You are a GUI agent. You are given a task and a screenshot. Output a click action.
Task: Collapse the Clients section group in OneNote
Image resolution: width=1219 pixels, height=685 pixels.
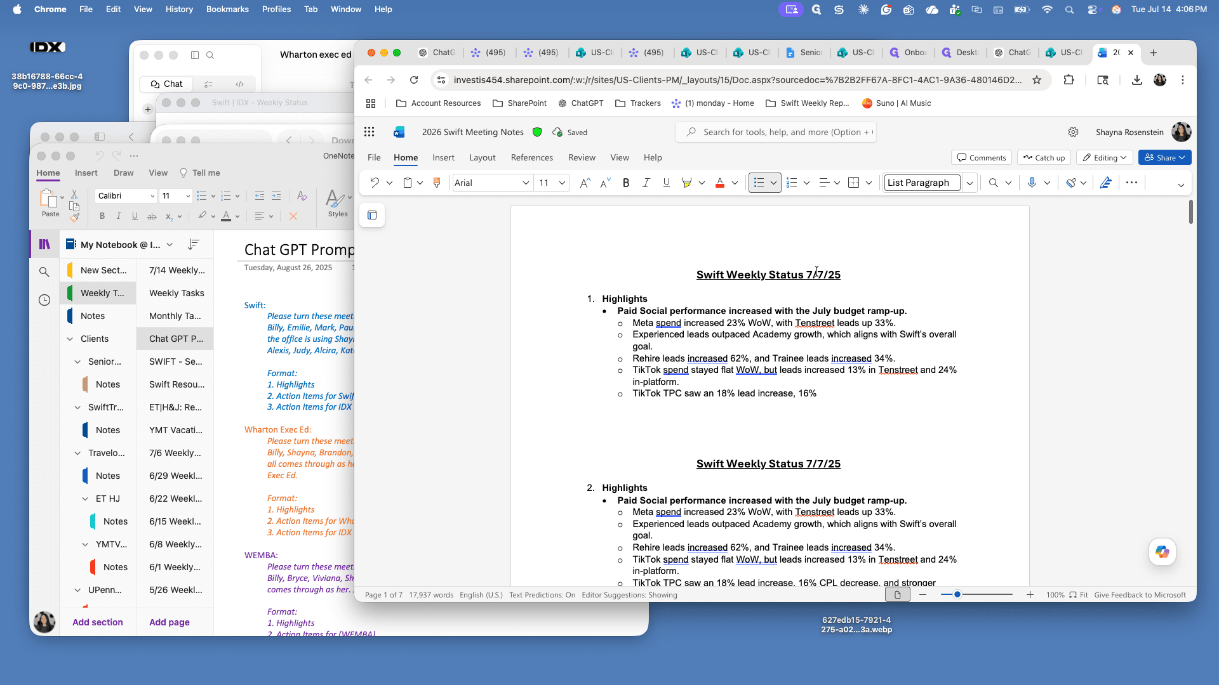click(x=70, y=339)
